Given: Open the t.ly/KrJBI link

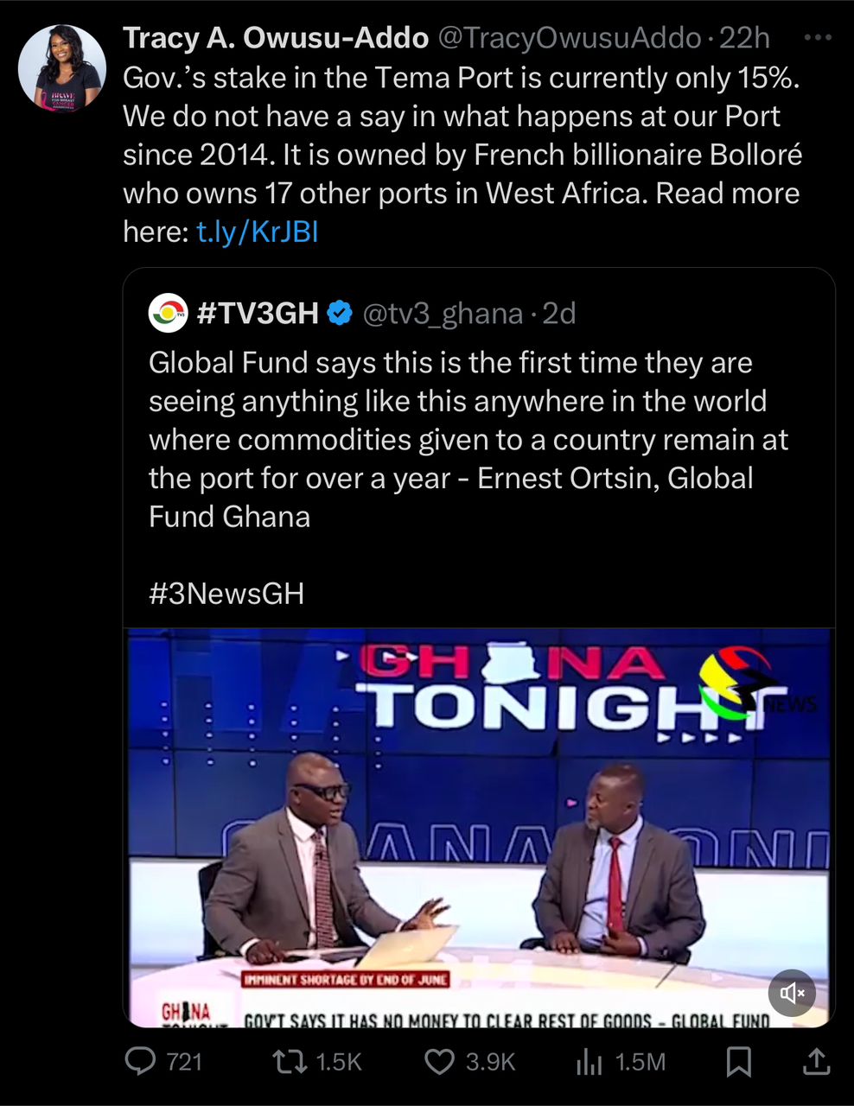Looking at the screenshot, I should point(257,232).
